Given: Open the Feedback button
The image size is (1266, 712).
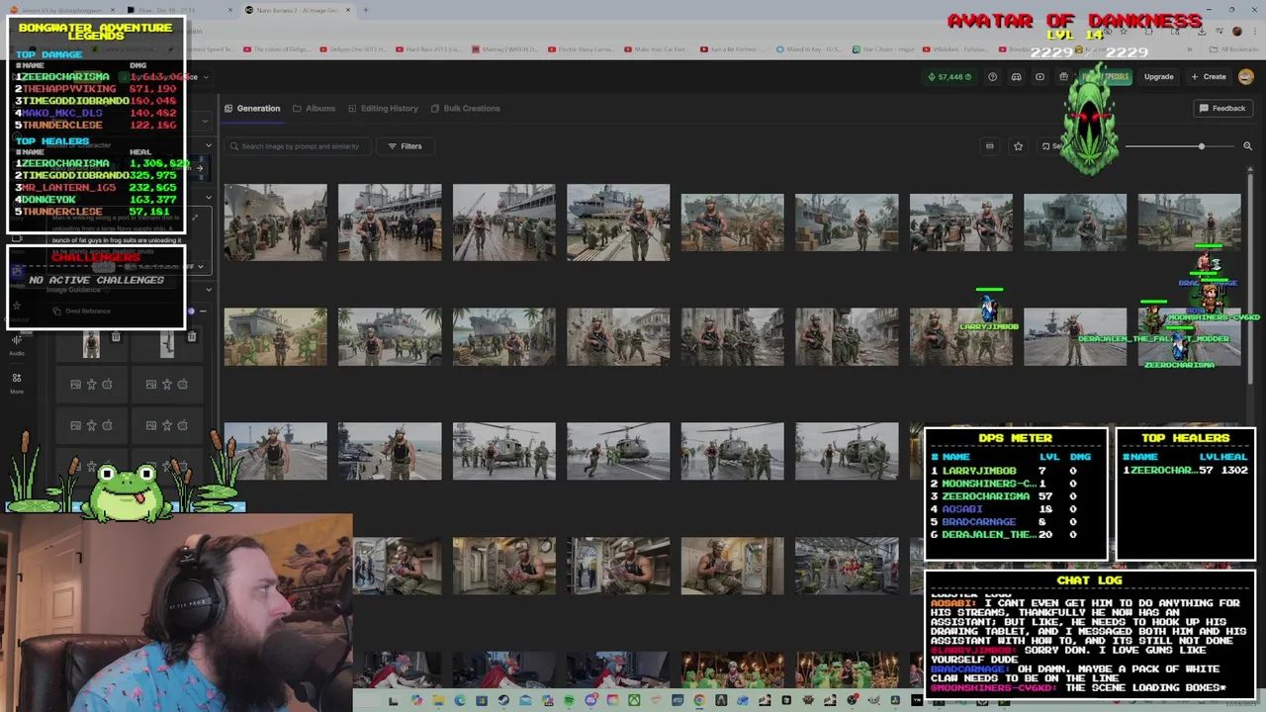Looking at the screenshot, I should [x=1222, y=108].
